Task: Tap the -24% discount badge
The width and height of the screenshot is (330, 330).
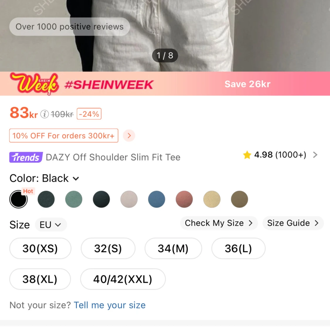Action: (x=89, y=114)
